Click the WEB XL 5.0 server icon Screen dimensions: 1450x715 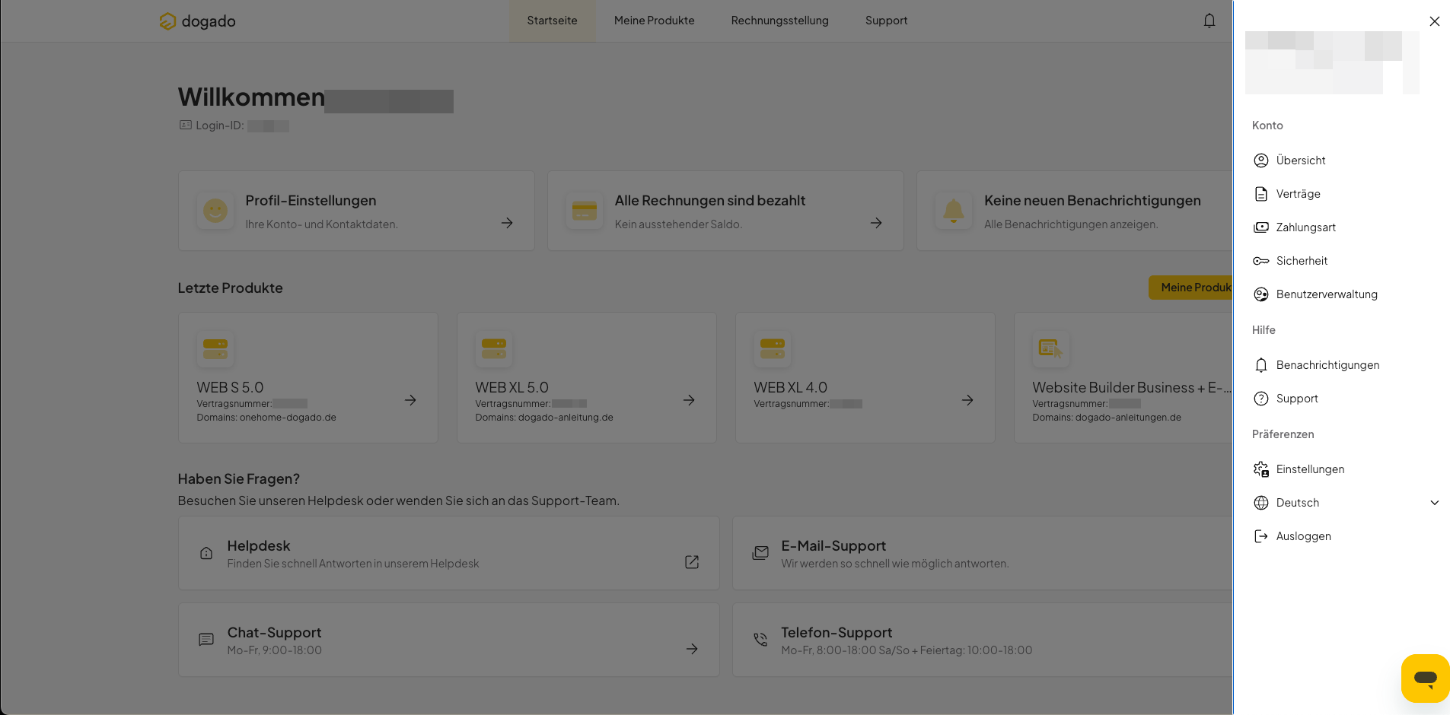(494, 349)
